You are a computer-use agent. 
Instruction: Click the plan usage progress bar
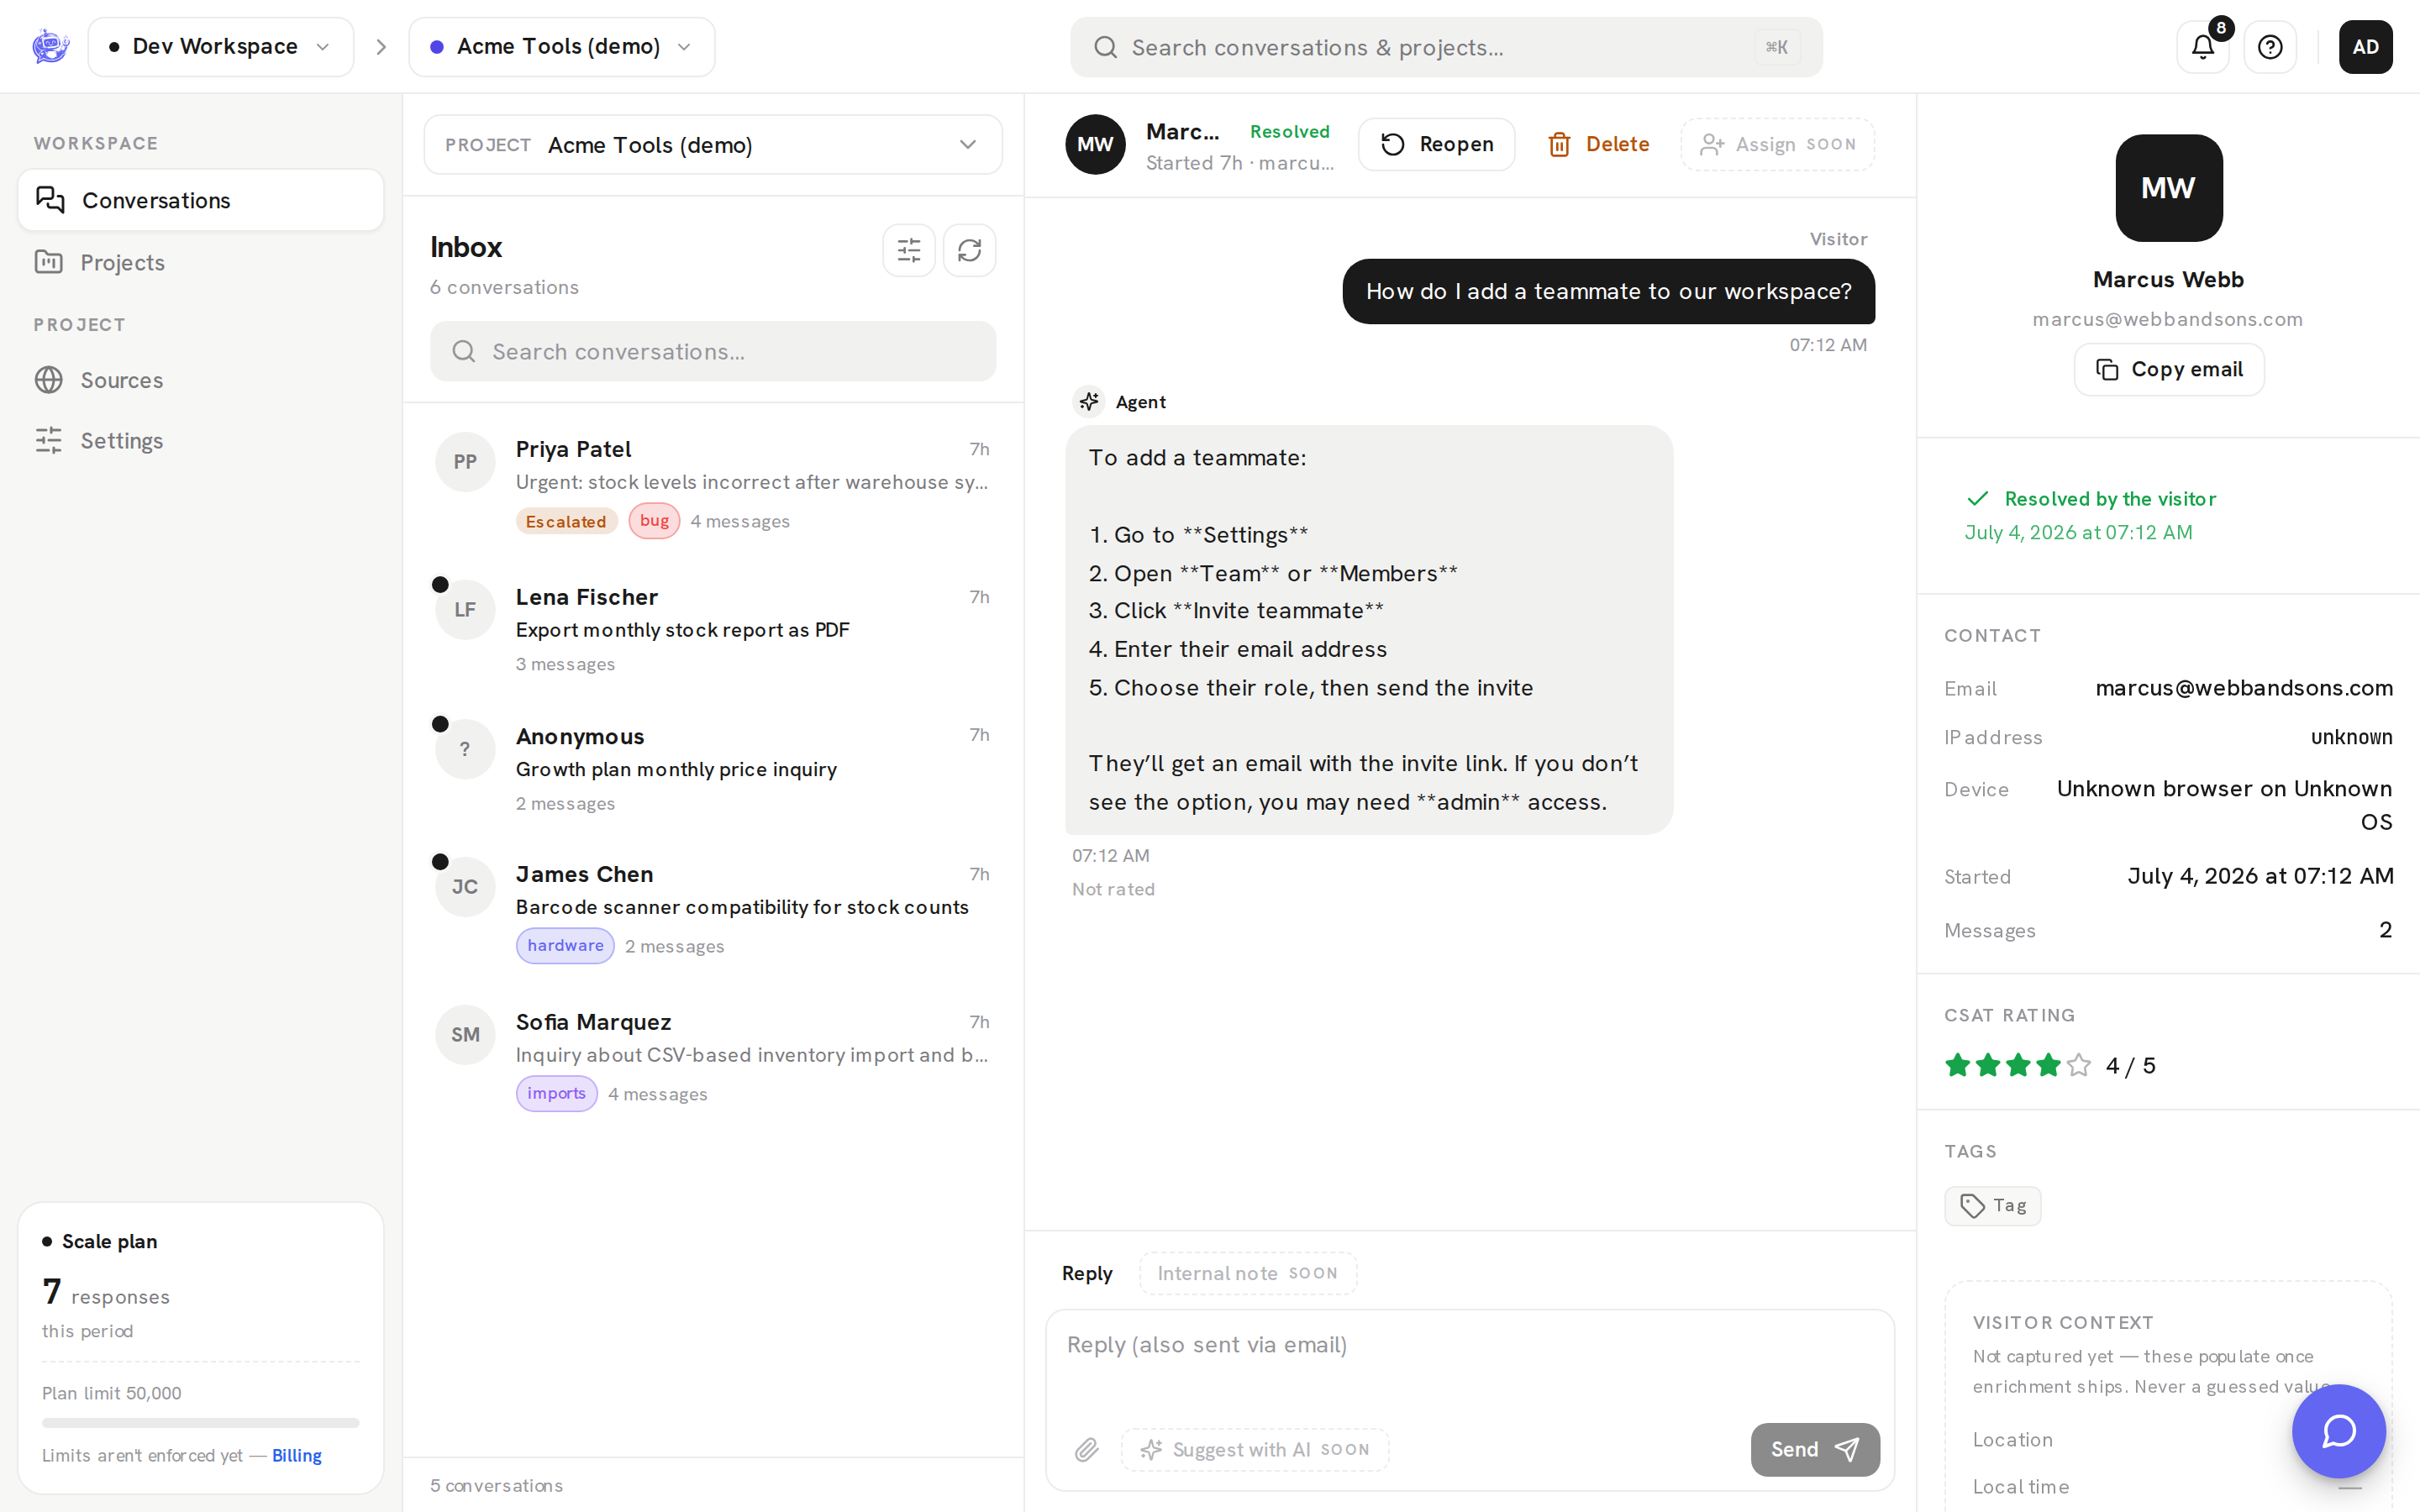coord(201,1423)
